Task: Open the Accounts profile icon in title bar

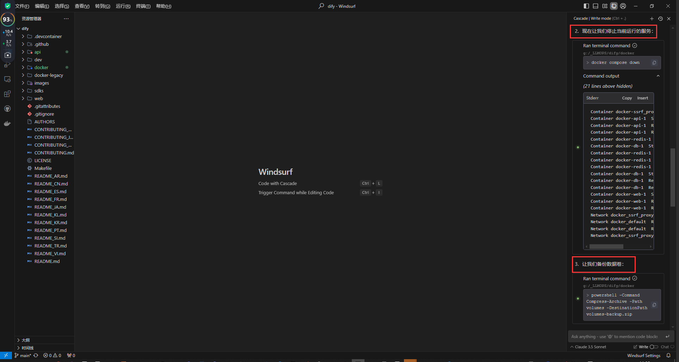Action: point(623,6)
